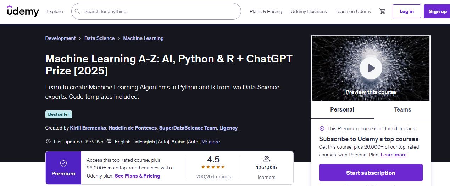Click the search magnifier icon
This screenshot has height=186, width=450.
coord(78,11)
